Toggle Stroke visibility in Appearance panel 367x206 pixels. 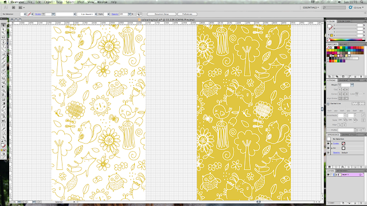click(329, 144)
